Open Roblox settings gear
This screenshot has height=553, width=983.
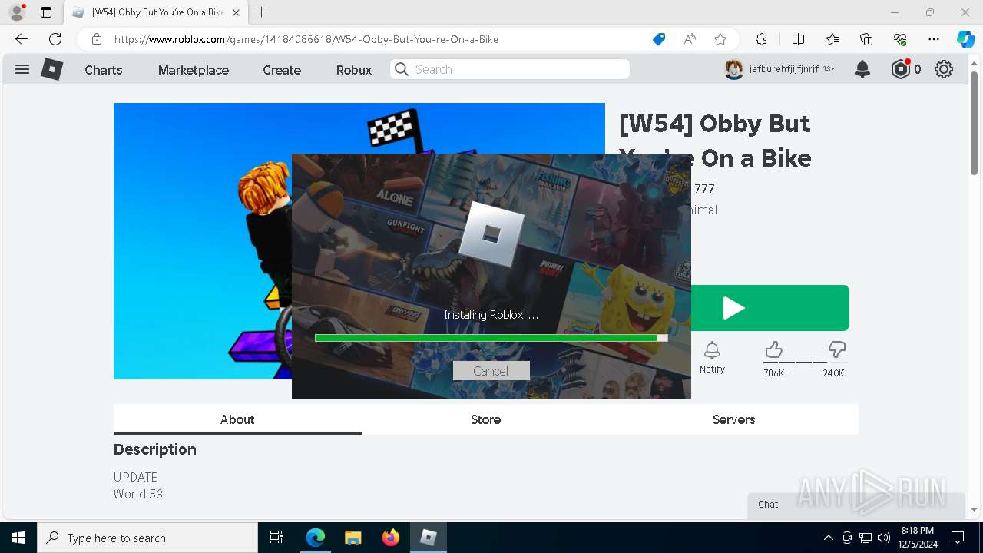point(944,69)
